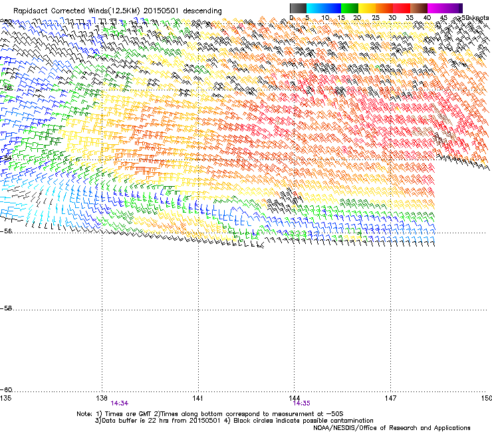Click the yellow 20-25 knots color swatch

pyautogui.click(x=367, y=8)
